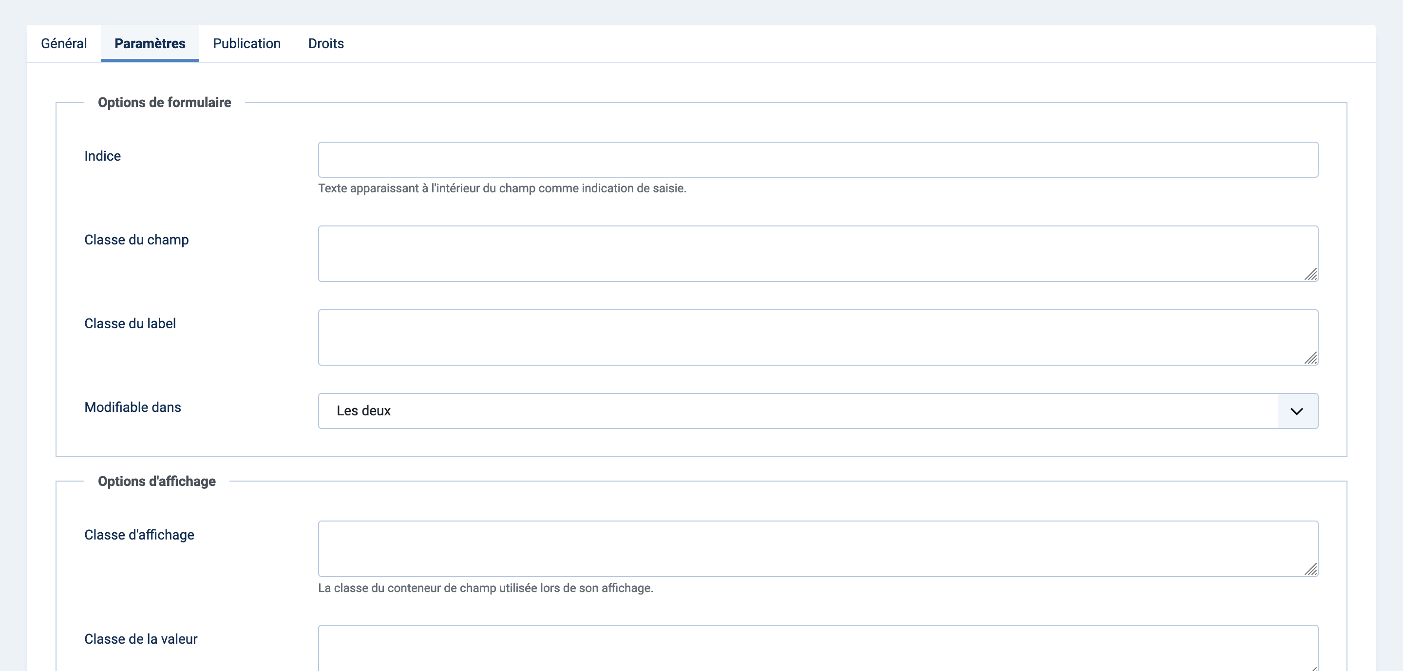Focus the Classe du label textarea

(x=818, y=337)
